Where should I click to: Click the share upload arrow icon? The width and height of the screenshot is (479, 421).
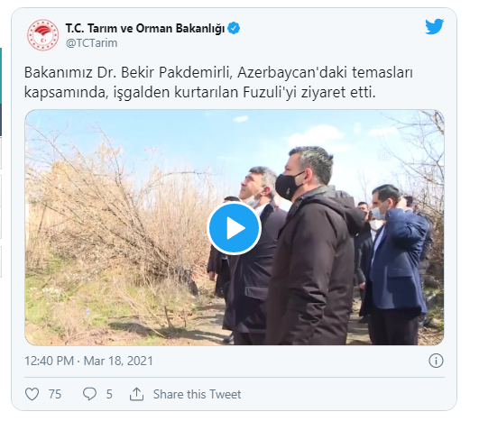click(136, 394)
